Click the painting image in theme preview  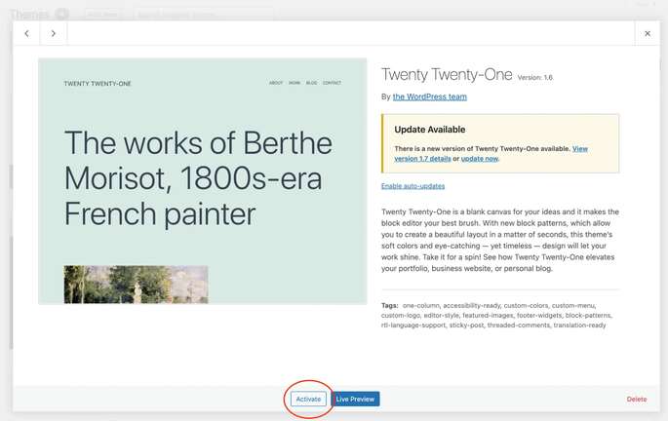[x=136, y=285]
